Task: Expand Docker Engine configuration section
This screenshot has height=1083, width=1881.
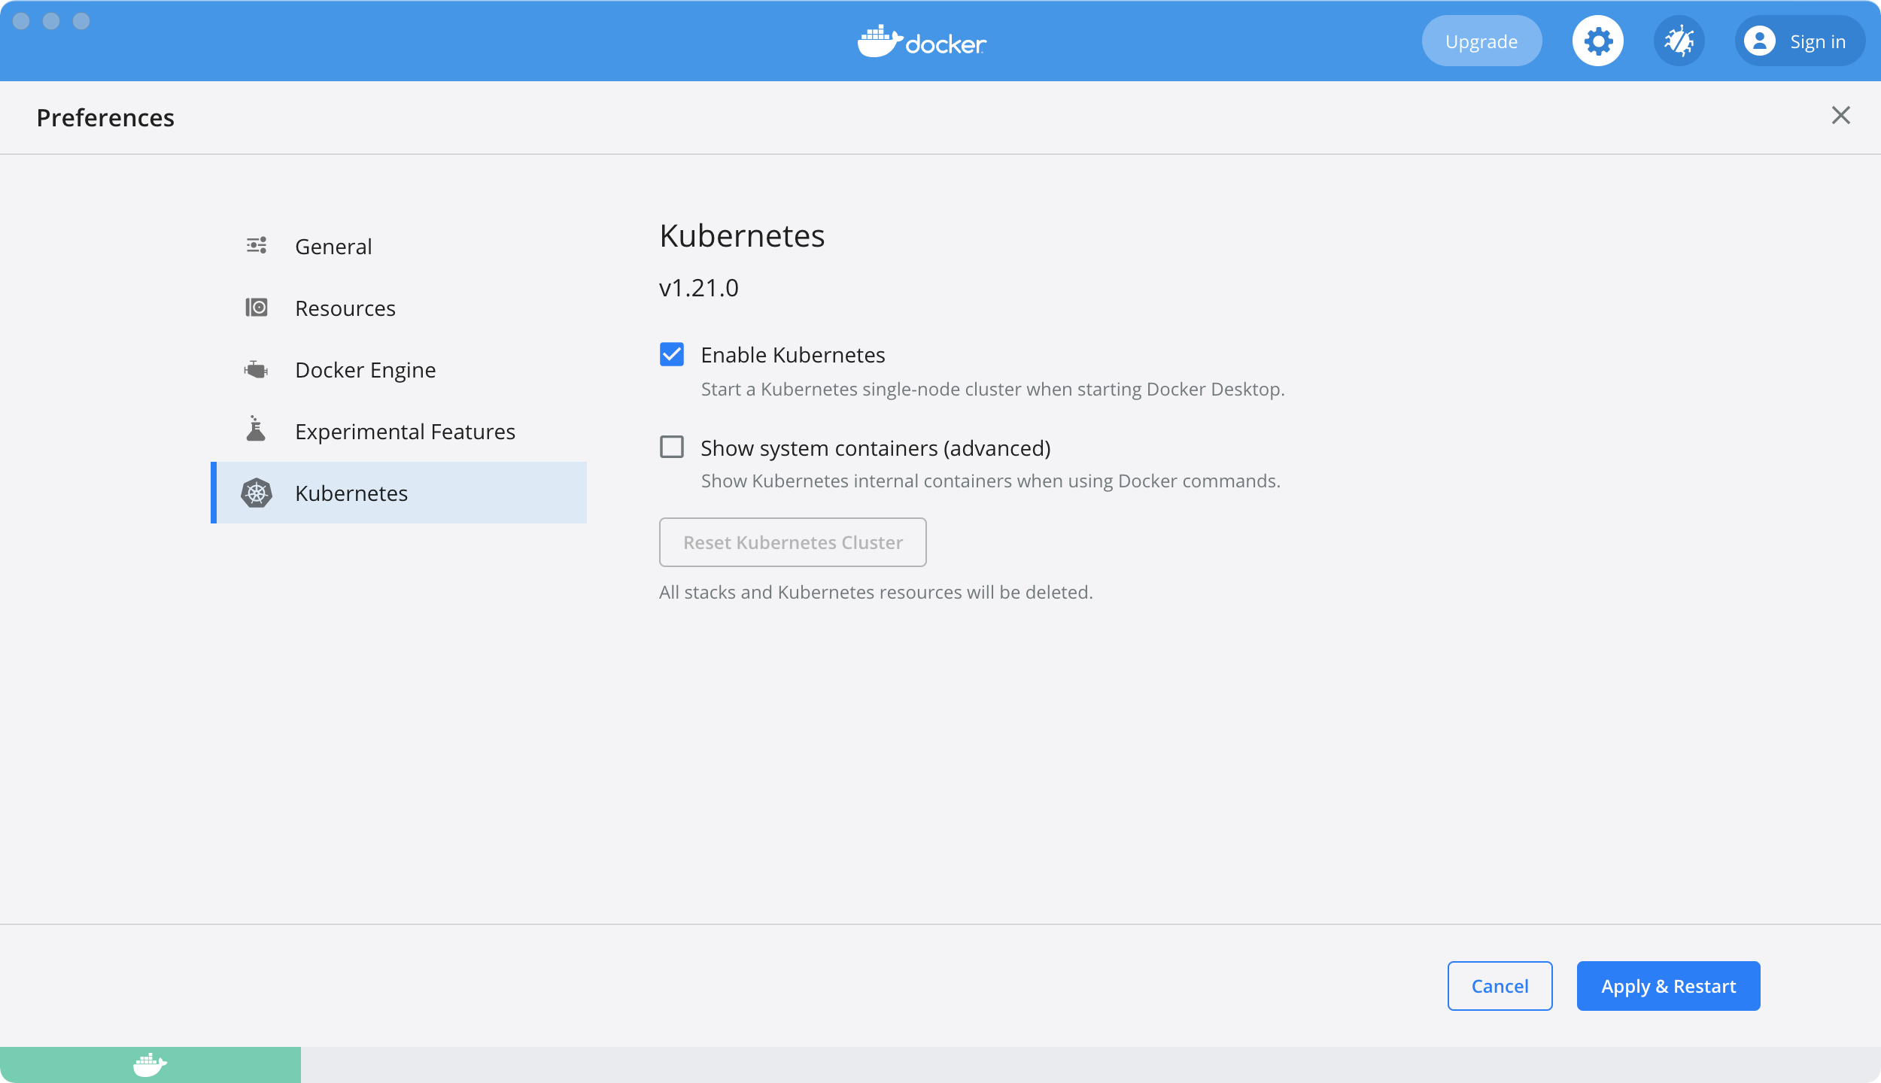Action: pyautogui.click(x=366, y=369)
